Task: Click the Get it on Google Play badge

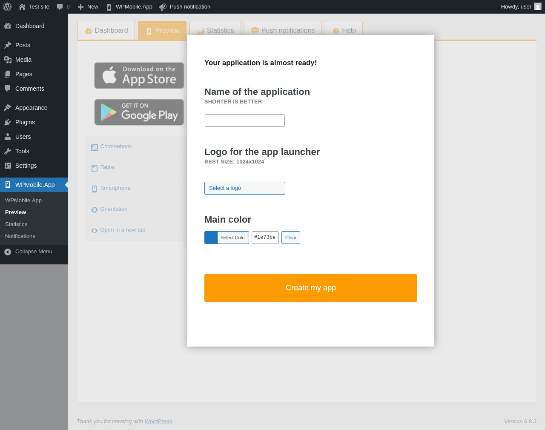Action: click(139, 112)
